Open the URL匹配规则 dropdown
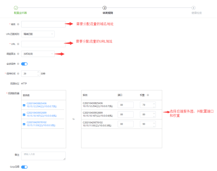The width and height of the screenshot is (217, 171). coord(38,34)
